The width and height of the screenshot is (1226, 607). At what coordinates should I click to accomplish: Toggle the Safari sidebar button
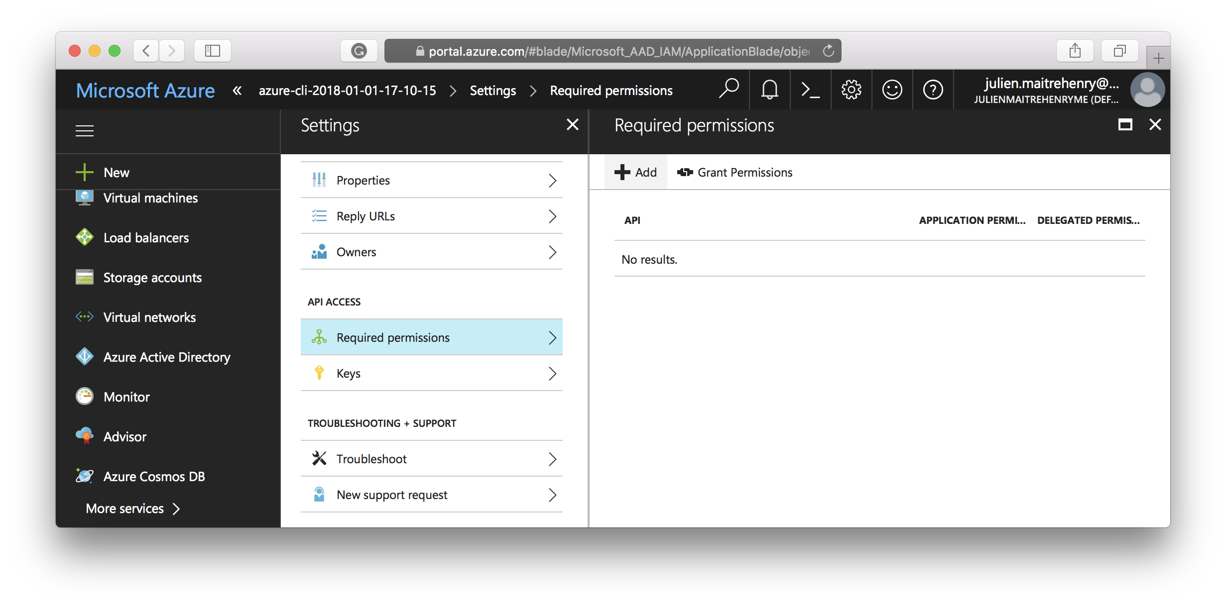[213, 50]
